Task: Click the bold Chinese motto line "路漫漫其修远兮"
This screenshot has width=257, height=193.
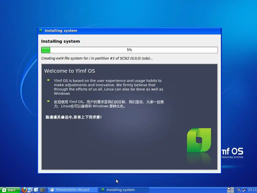Action: pyautogui.click(x=74, y=117)
